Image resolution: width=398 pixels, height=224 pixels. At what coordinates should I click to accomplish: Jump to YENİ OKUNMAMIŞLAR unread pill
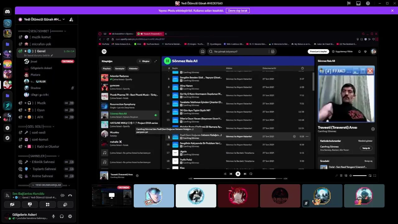tap(46, 185)
